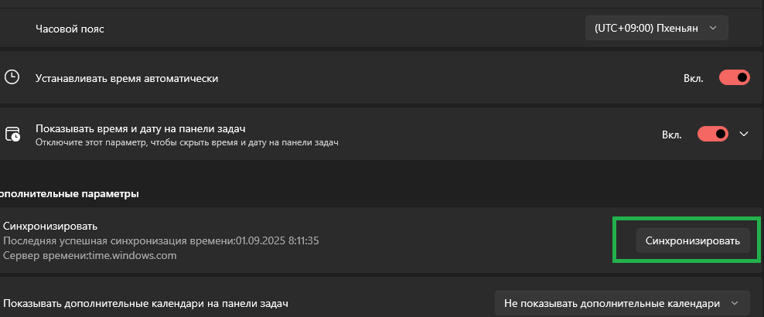Disable the taskbar time and date toggle
The width and height of the screenshot is (764, 317).
click(x=713, y=134)
